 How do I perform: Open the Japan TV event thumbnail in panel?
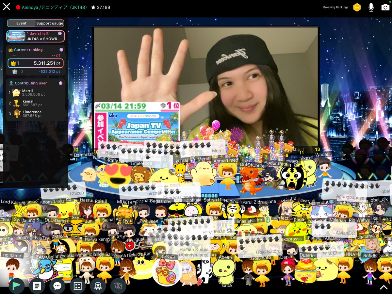(16, 36)
